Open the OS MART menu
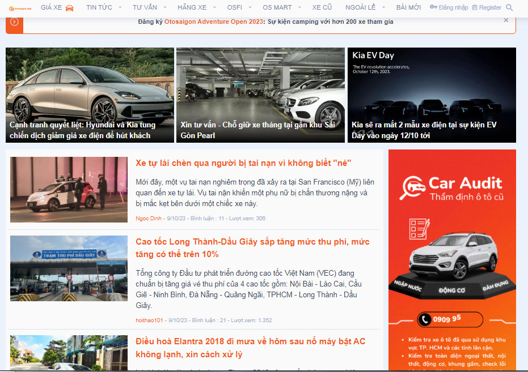 277,7
